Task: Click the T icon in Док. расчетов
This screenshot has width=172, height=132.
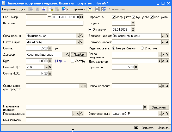Action: pyautogui.click(x=160, y=61)
